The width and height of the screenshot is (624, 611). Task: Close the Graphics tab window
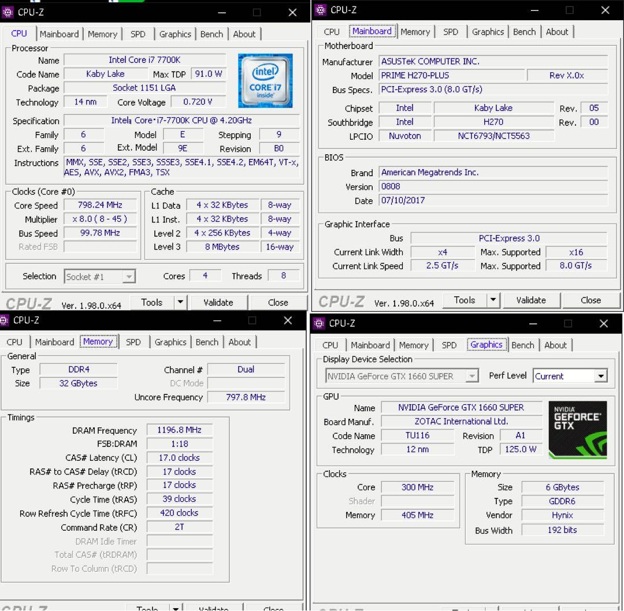[604, 324]
